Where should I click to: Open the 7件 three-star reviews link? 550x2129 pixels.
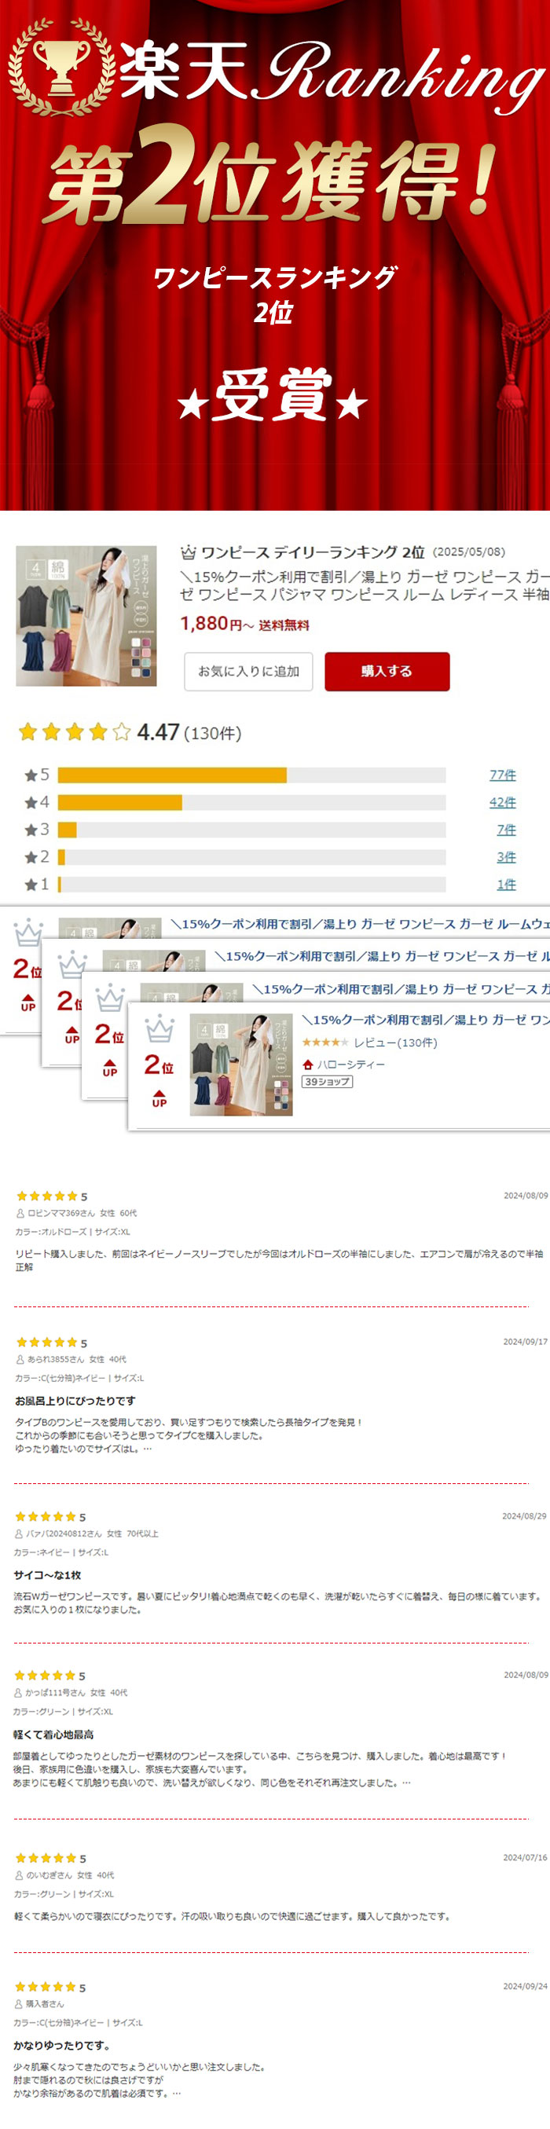506,830
